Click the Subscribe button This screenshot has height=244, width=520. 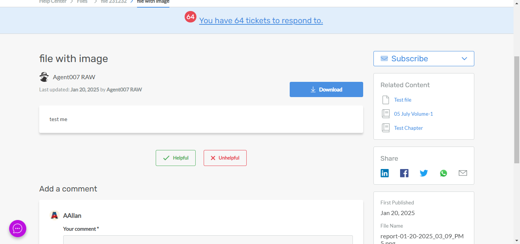coord(409,59)
